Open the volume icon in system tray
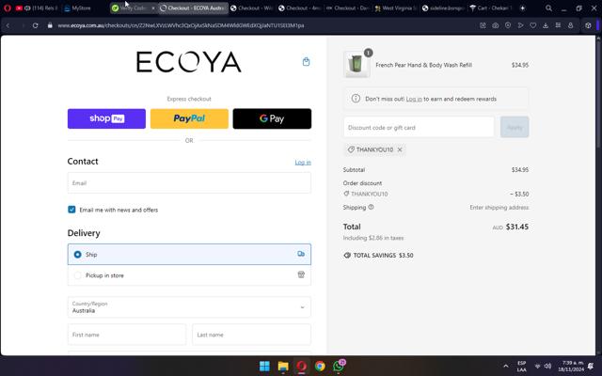Viewport: 602px width, 376px height. (547, 366)
